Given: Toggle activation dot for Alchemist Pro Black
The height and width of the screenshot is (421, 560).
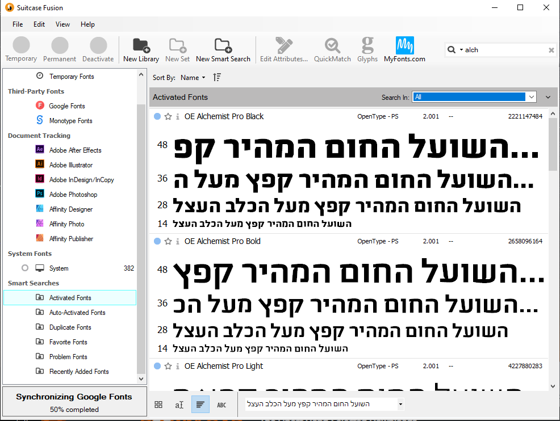Looking at the screenshot, I should click(157, 116).
